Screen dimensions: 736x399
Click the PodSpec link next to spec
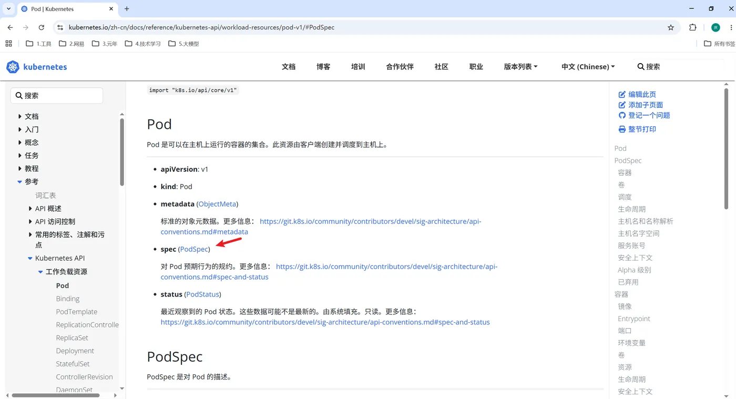click(x=194, y=249)
